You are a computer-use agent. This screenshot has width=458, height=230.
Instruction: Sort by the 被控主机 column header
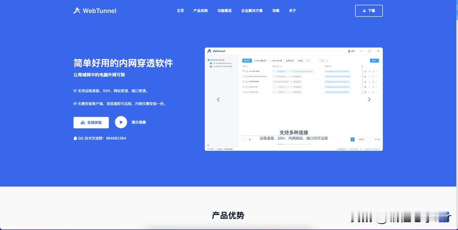277,66
